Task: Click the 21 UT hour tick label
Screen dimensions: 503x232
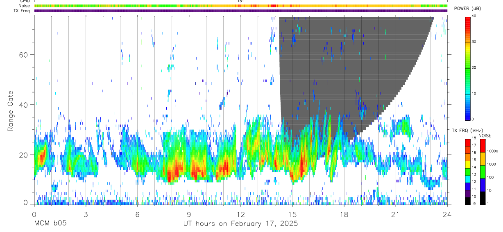Action: pyautogui.click(x=396, y=214)
